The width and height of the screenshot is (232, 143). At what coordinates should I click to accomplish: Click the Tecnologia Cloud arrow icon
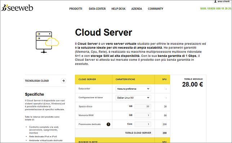(63, 81)
